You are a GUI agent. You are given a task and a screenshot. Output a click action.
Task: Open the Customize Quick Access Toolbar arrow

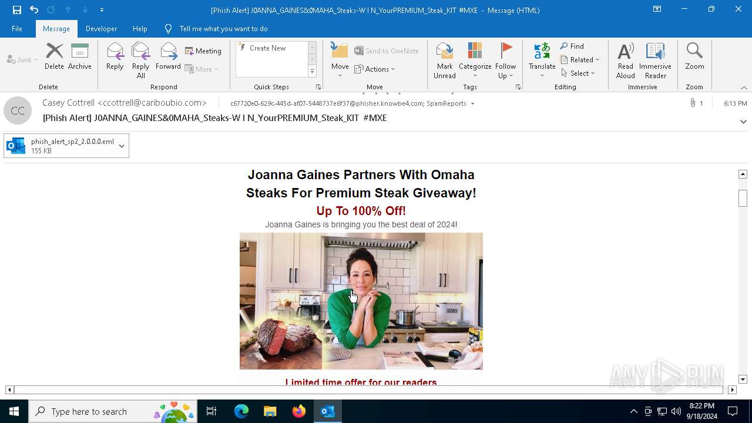pos(102,10)
